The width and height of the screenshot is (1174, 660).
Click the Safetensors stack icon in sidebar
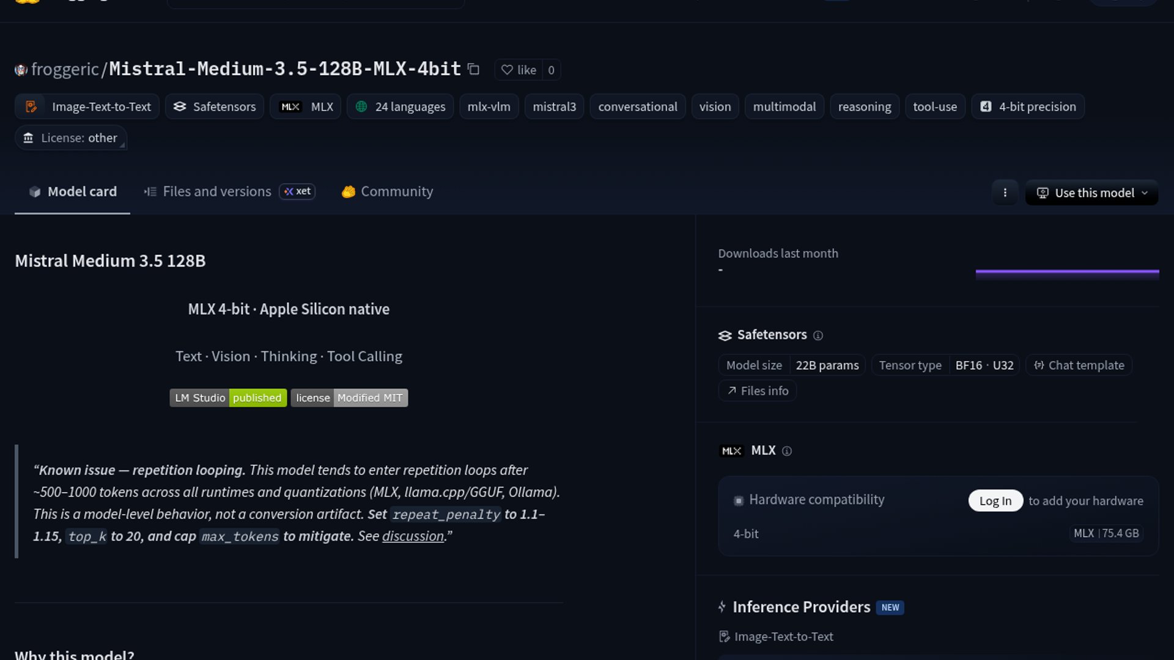click(x=725, y=335)
